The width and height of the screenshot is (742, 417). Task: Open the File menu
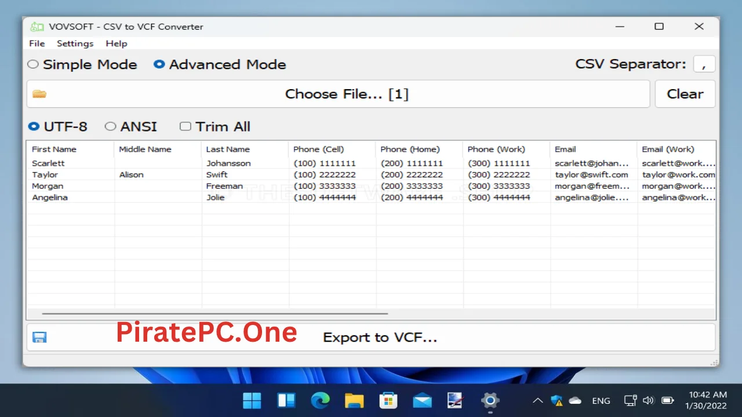tap(37, 43)
